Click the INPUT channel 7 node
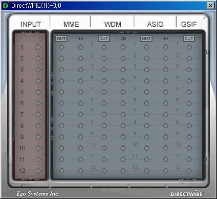Viewport: 217px width, 199px height. pos(38,115)
